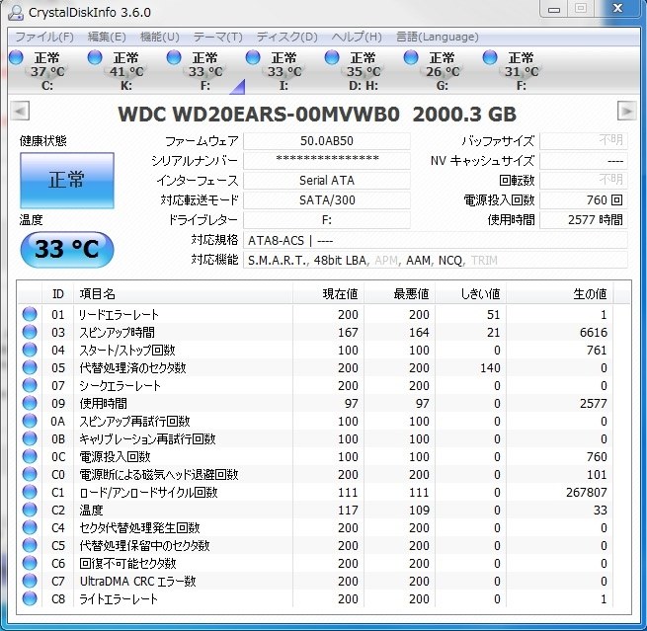This screenshot has height=631, width=647.
Task: Click the 使用時間 value 2577 時間
Action: (x=584, y=220)
